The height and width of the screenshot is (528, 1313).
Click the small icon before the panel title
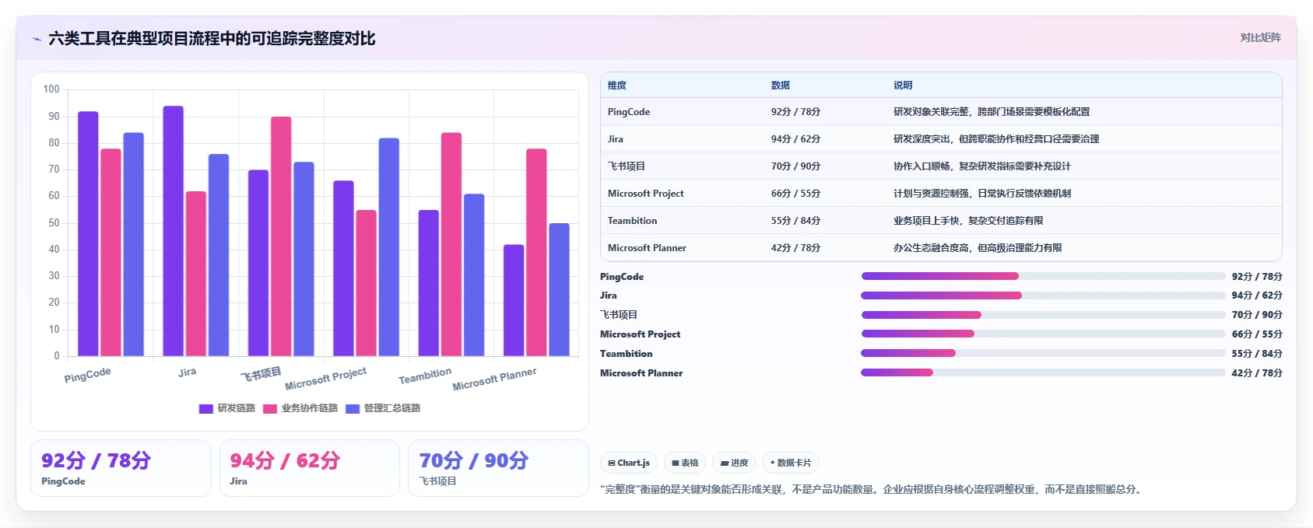click(x=37, y=39)
